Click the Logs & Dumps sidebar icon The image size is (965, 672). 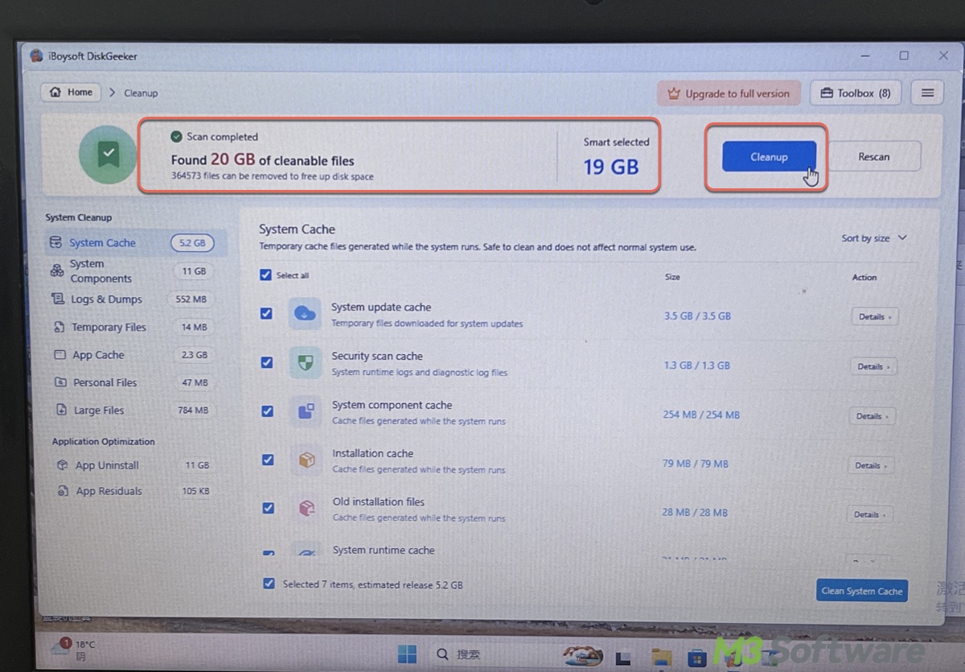click(x=58, y=299)
